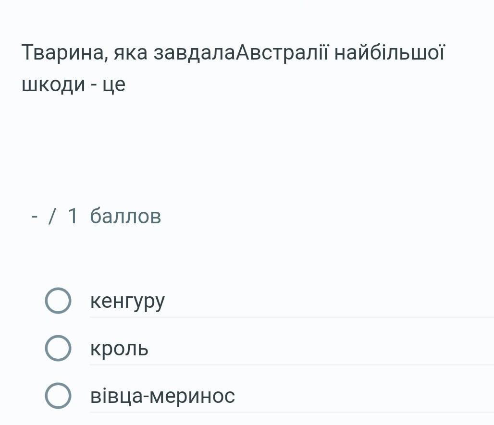This screenshot has height=425, width=494.
Task: Click the "кенгуру" answer label text
Action: (127, 301)
